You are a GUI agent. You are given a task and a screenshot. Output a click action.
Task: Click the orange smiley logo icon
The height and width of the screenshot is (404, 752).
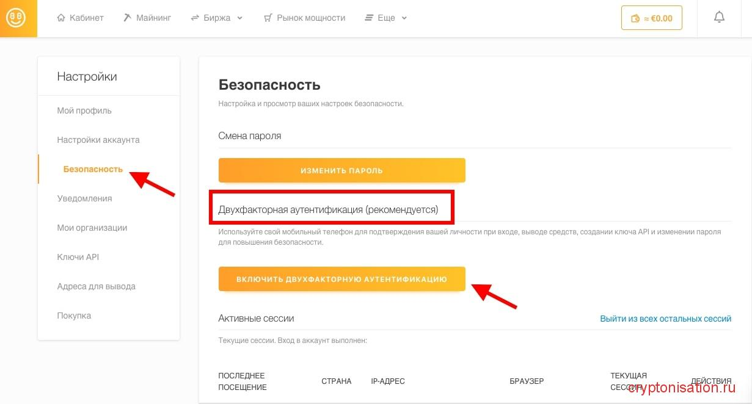point(16,18)
